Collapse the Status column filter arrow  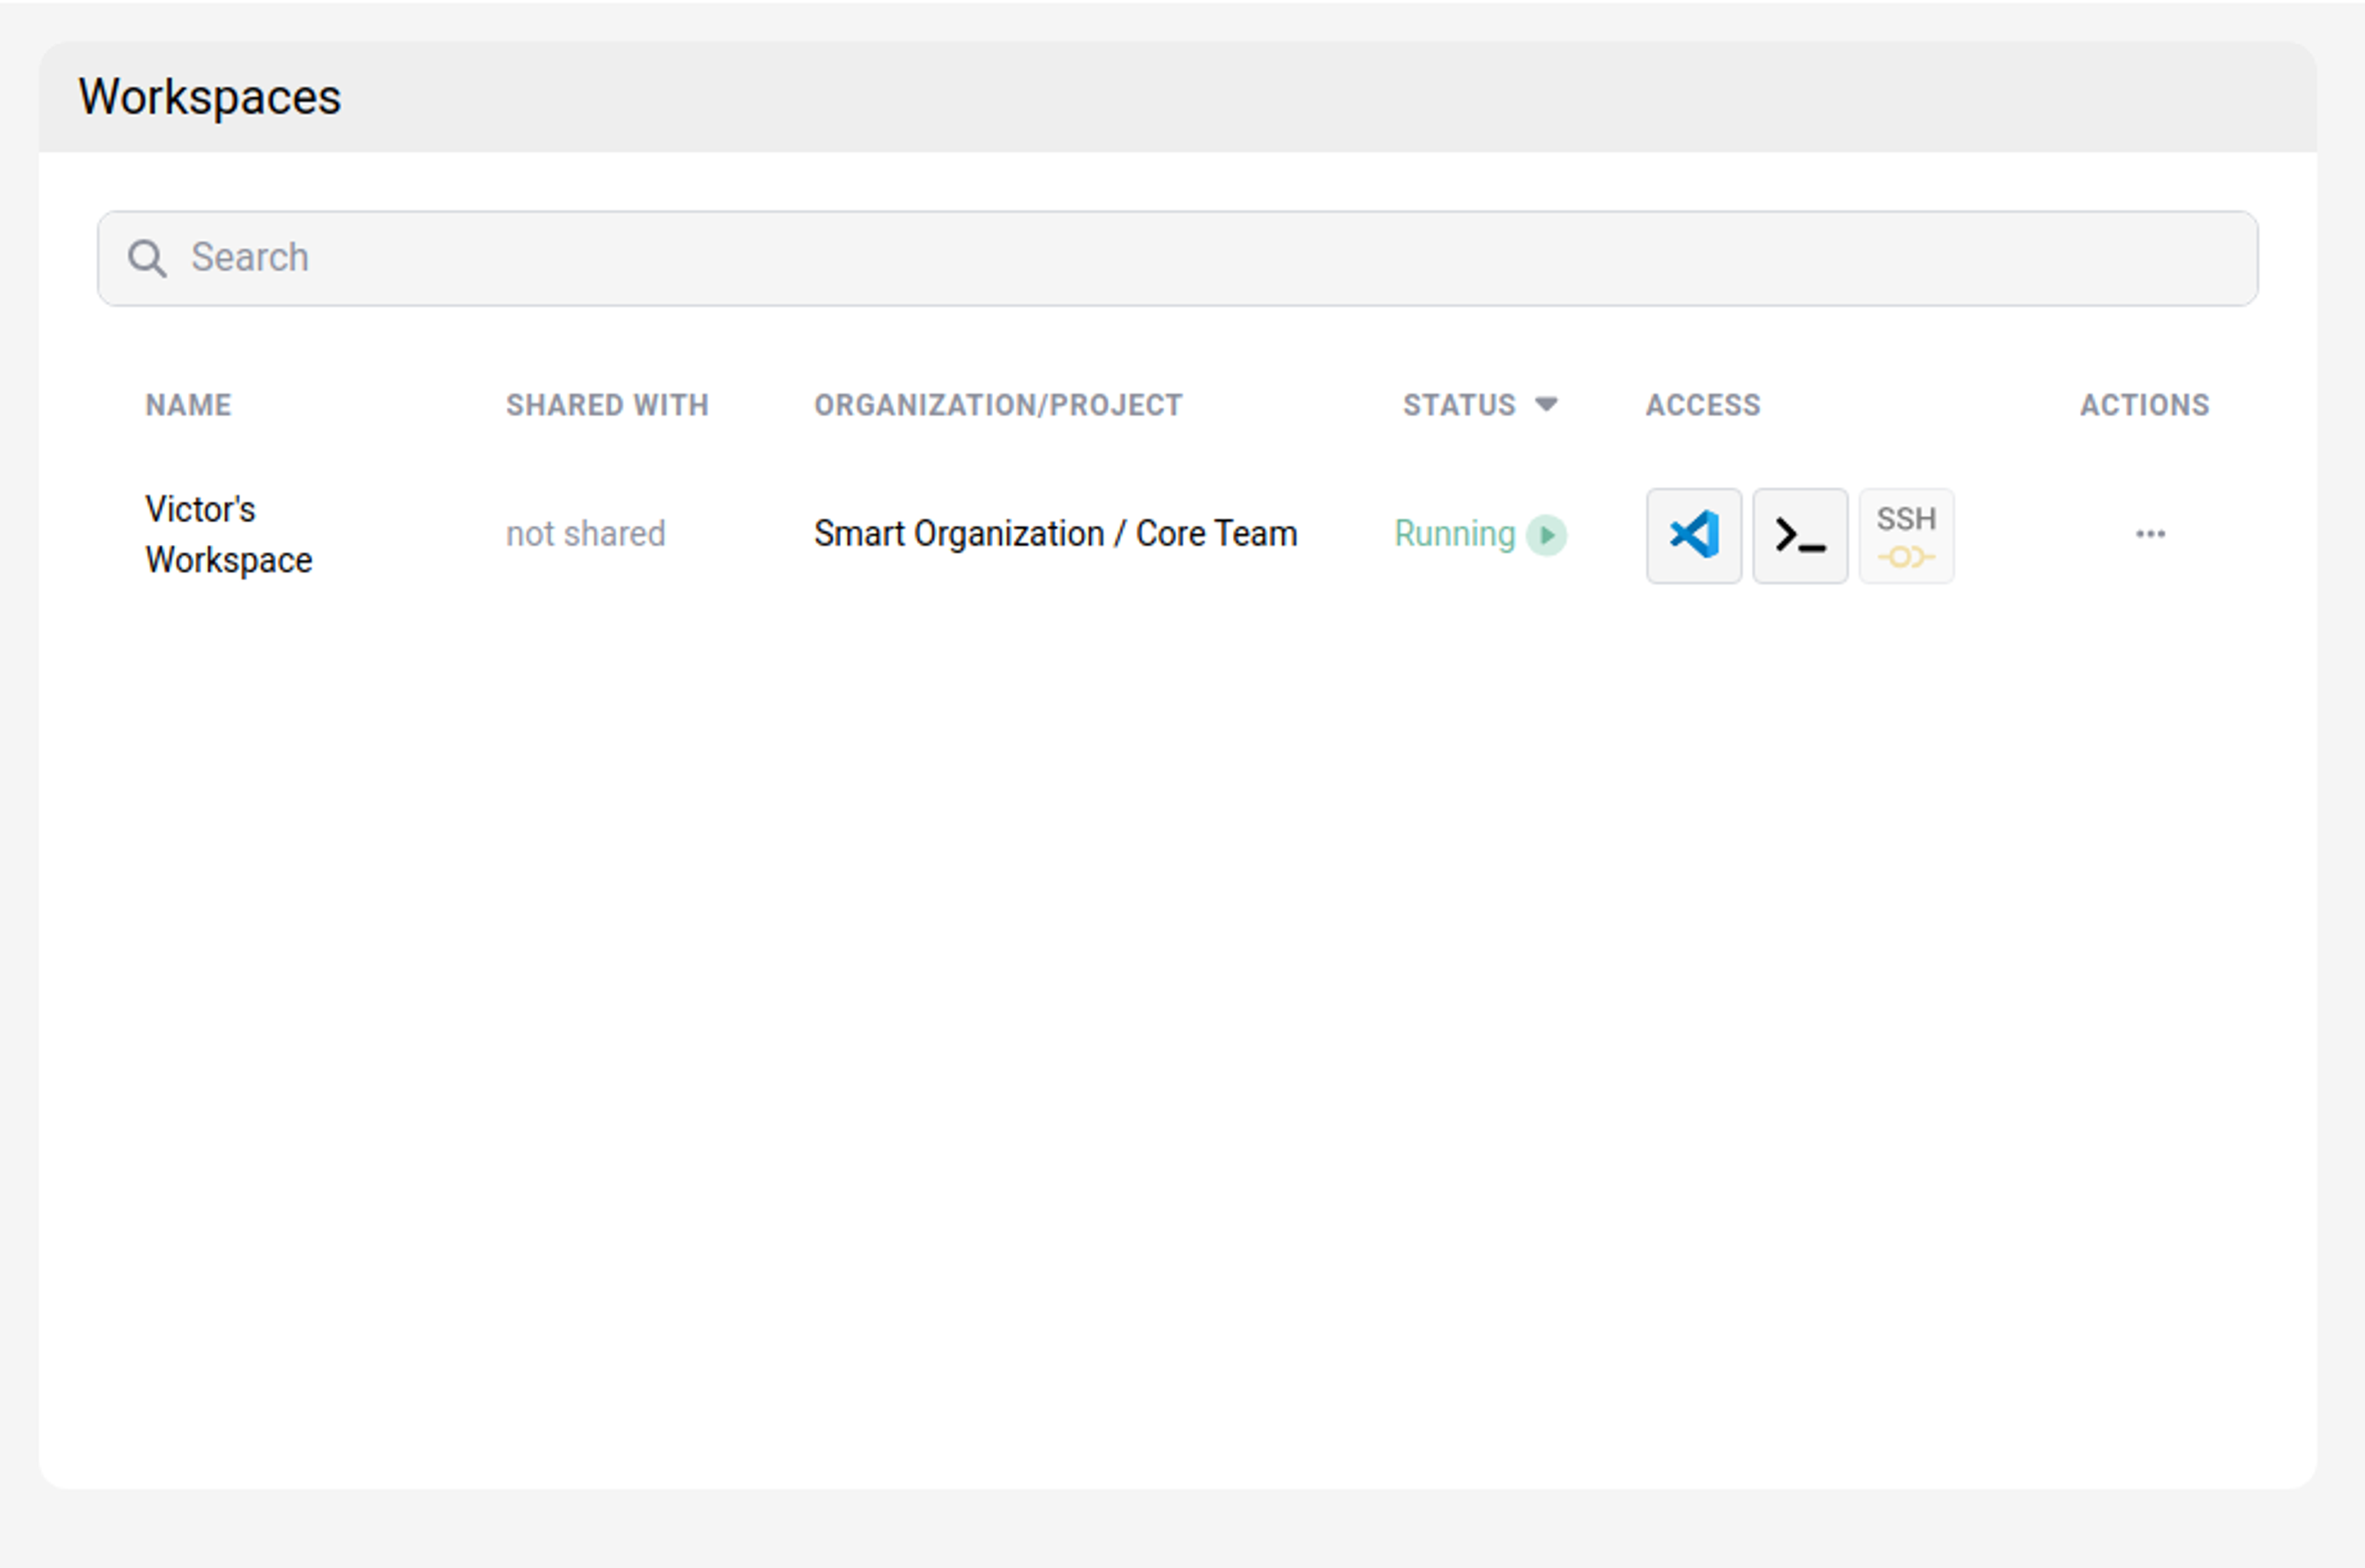(x=1546, y=404)
